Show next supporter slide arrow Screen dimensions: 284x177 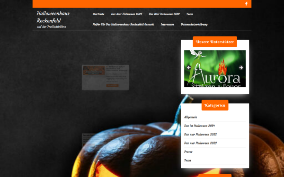click(241, 67)
